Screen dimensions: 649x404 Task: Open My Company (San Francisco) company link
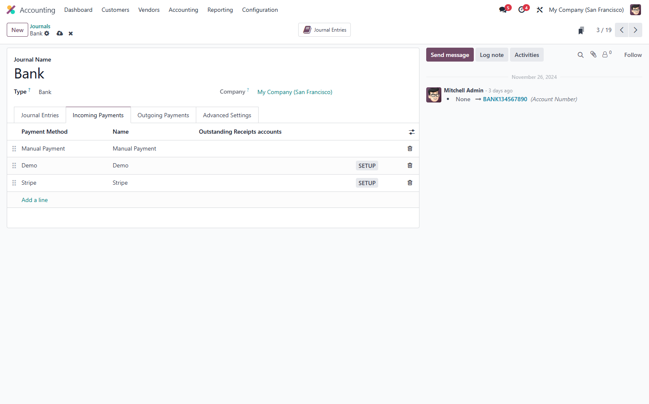click(295, 92)
